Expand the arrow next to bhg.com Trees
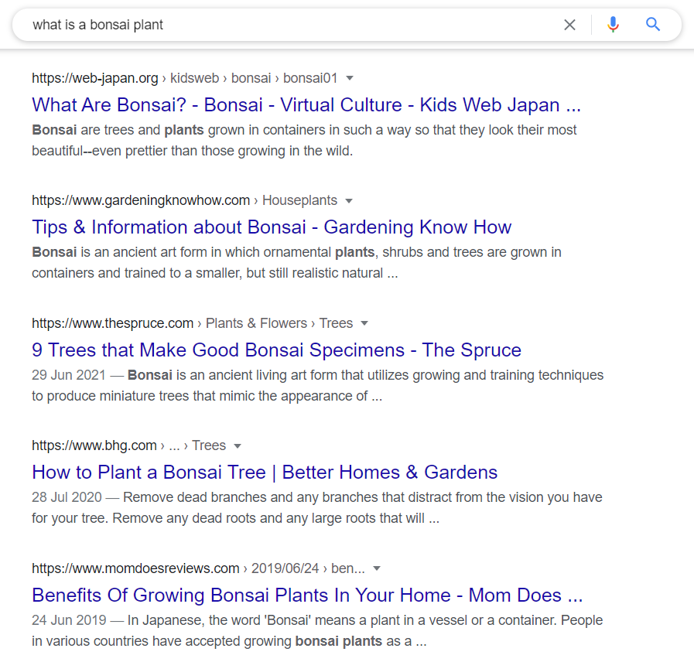Viewport: 694px width, 662px height. coord(238,446)
